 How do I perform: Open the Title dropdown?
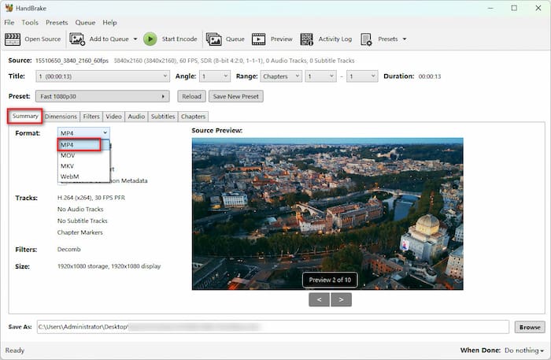pos(102,76)
